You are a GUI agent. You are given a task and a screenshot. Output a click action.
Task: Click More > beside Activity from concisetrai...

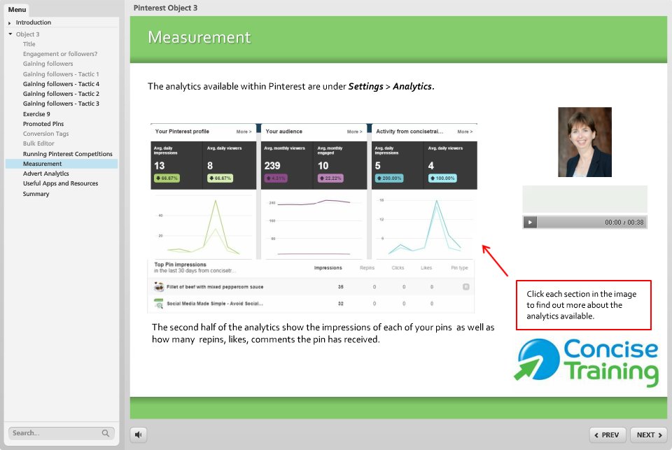click(465, 132)
